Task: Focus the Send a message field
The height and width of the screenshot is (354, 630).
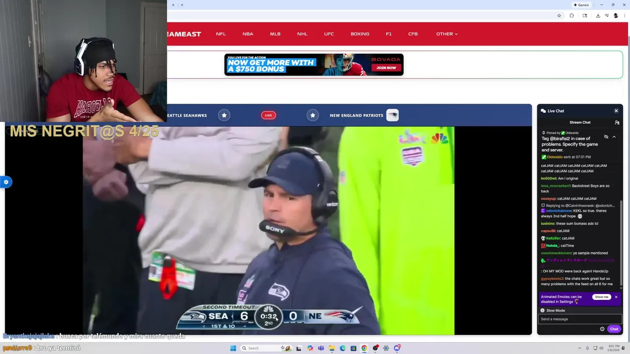Action: pyautogui.click(x=580, y=319)
